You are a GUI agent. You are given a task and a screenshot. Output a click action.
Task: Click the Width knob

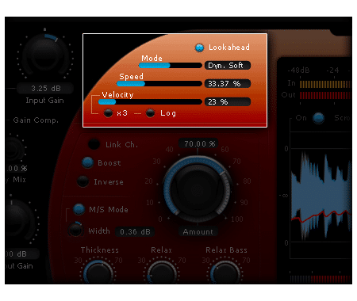coord(75,230)
